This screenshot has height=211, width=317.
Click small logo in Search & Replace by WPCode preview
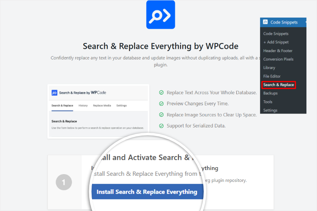click(54, 93)
